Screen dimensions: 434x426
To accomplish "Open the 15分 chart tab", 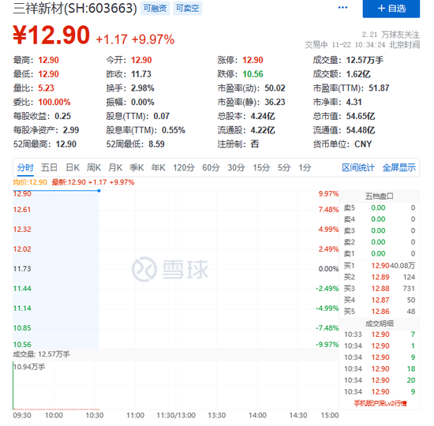I will click(x=261, y=167).
